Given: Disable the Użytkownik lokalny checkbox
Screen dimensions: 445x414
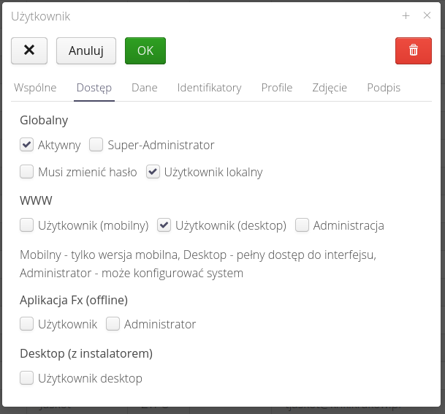Looking at the screenshot, I should [x=153, y=172].
